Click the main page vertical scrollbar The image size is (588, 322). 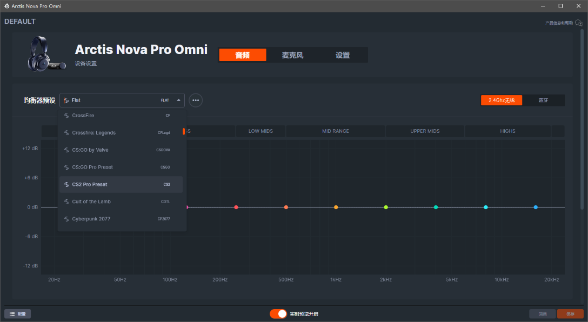pyautogui.click(x=582, y=119)
